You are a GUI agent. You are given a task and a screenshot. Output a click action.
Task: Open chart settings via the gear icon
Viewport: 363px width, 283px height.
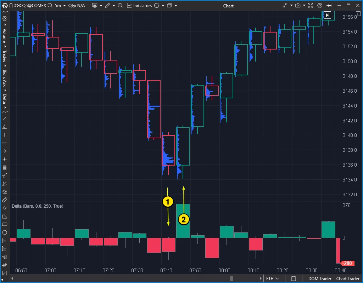point(319,5)
